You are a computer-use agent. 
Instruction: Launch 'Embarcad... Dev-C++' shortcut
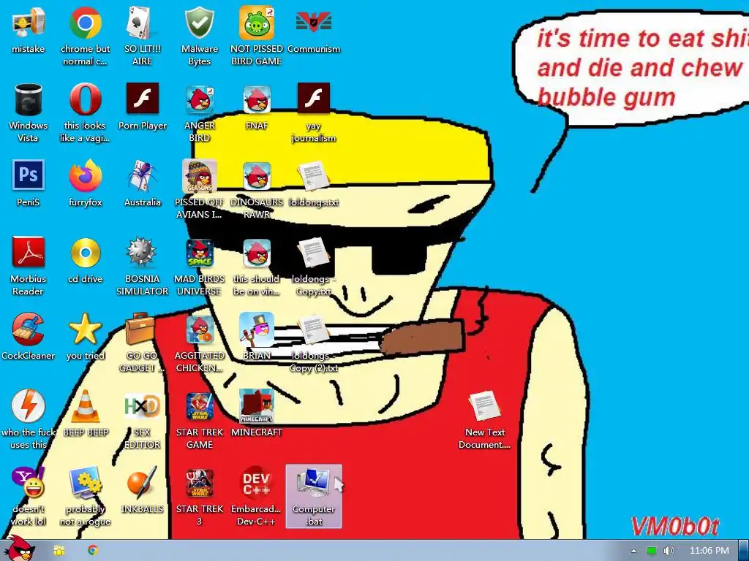click(x=257, y=497)
